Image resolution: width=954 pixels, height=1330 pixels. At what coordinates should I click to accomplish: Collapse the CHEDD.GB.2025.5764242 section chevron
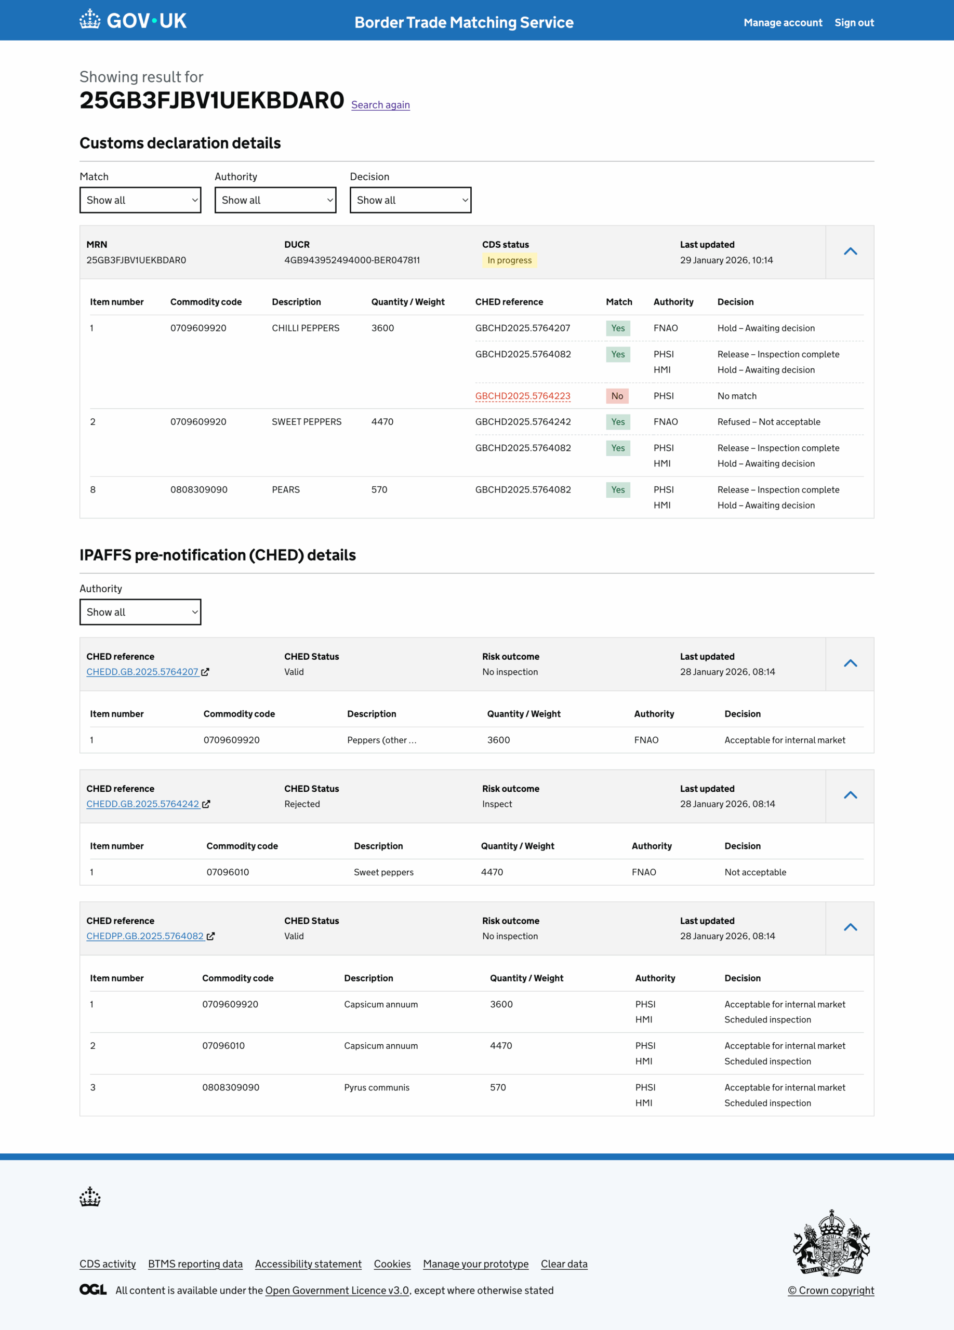tap(850, 795)
